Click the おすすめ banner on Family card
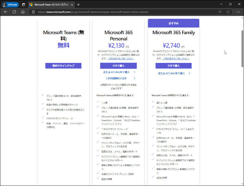 coord(174,23)
